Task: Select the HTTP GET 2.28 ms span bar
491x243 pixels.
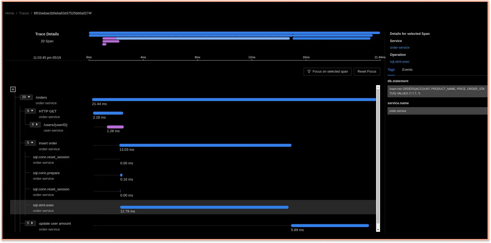Action: click(x=108, y=113)
